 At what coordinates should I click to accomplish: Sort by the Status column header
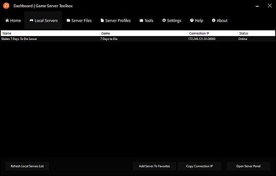256,33
